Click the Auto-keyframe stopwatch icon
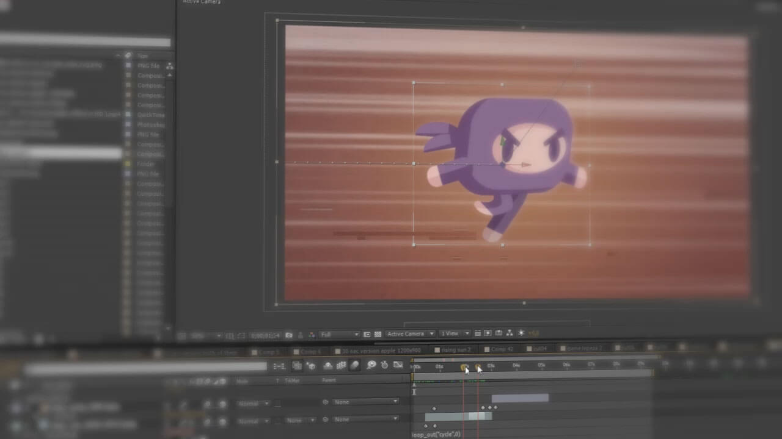The height and width of the screenshot is (439, 782). click(384, 365)
